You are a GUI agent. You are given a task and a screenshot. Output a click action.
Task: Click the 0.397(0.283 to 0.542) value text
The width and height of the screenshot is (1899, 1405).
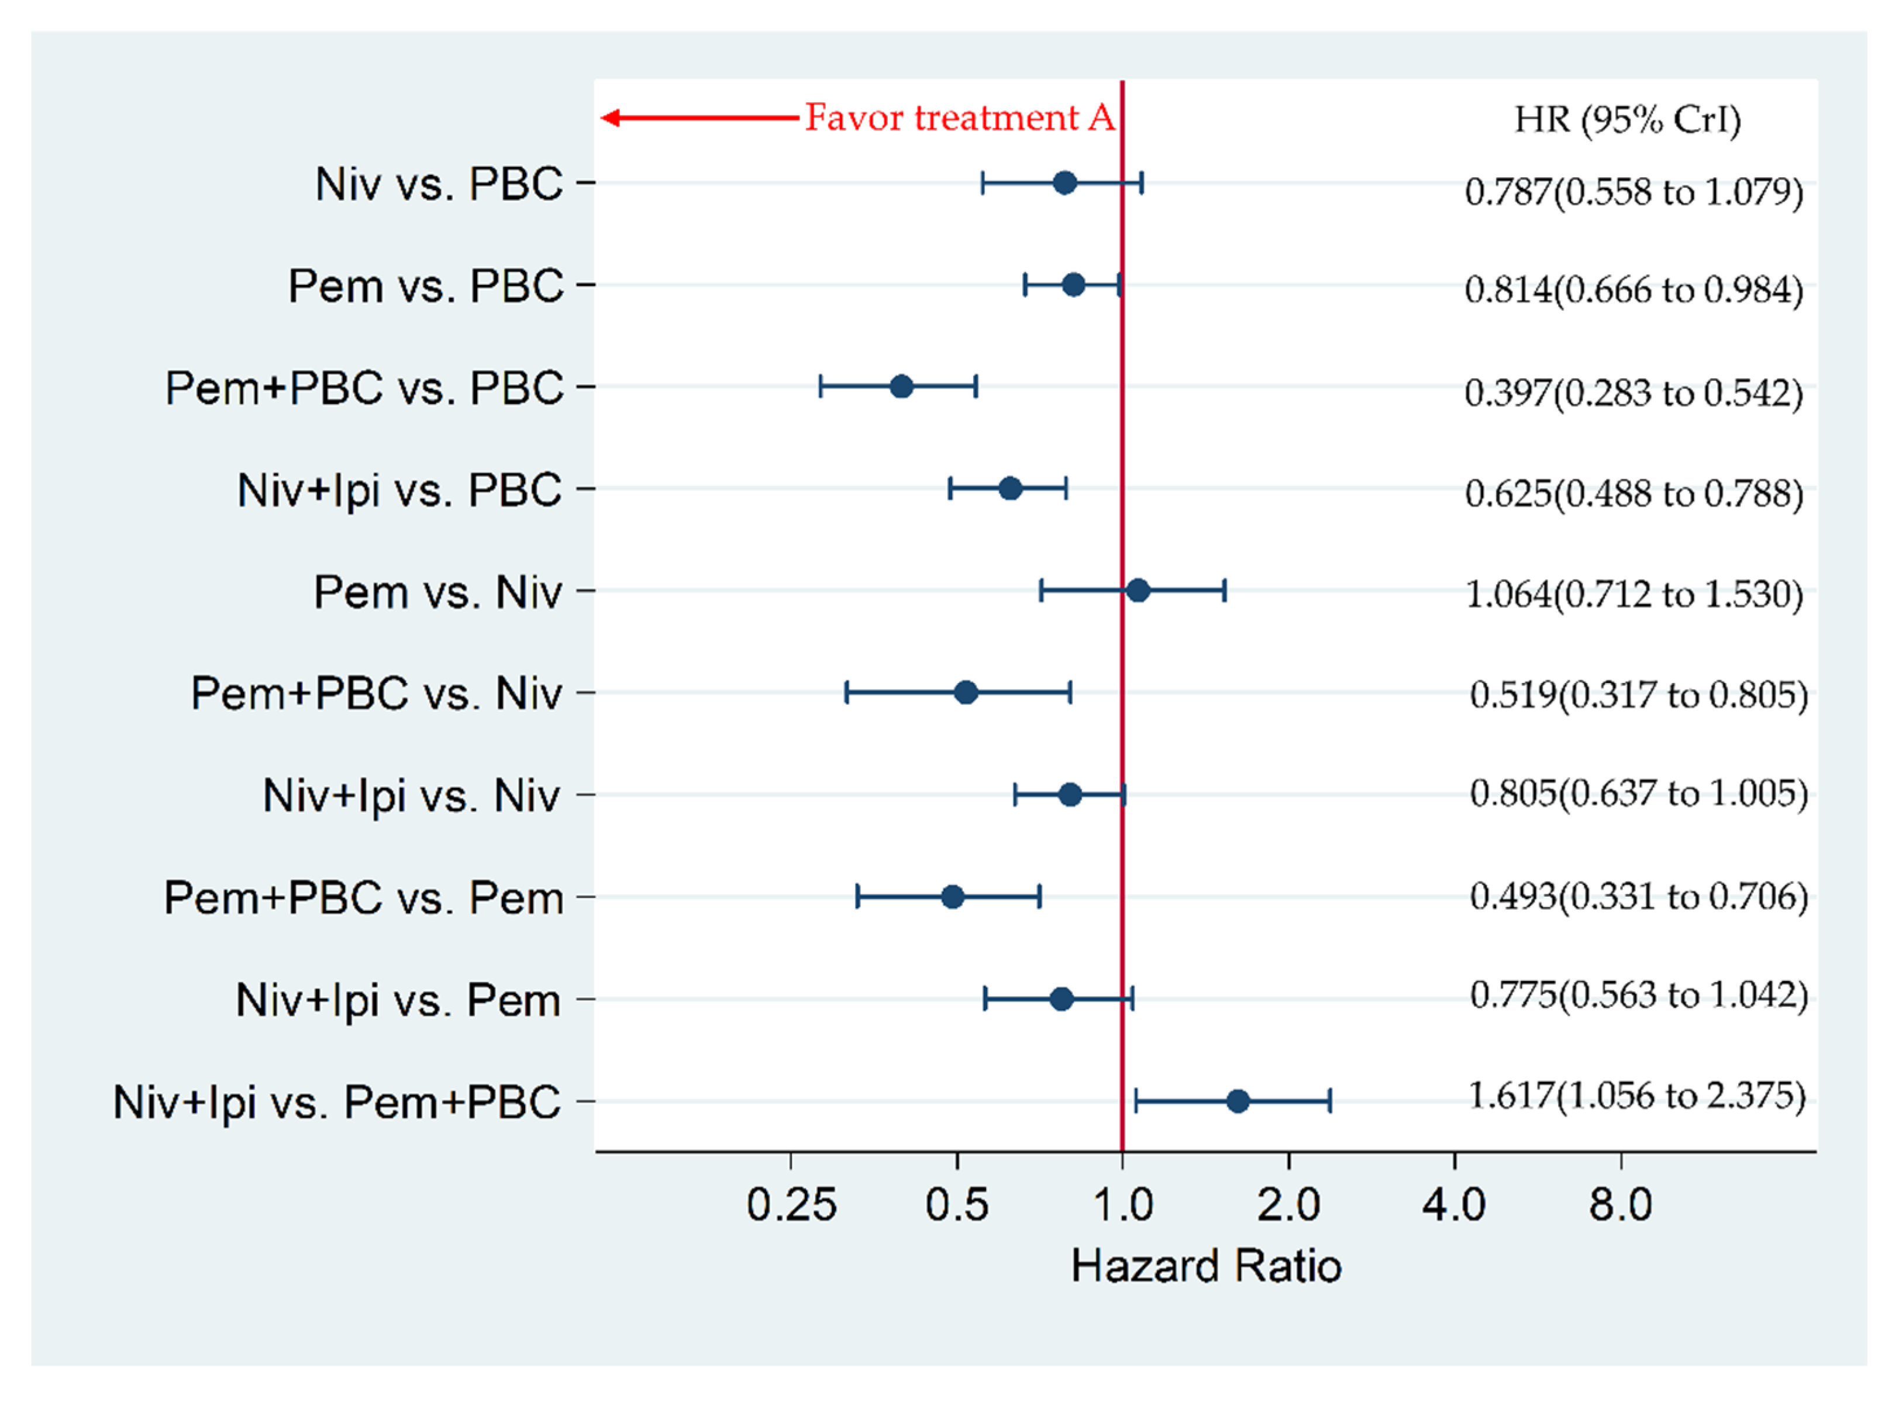coord(1633,393)
